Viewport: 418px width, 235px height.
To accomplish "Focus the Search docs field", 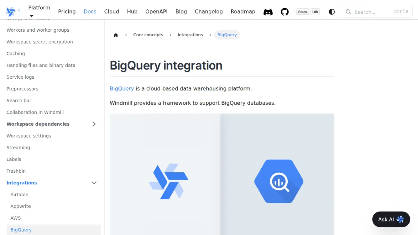I will [x=377, y=12].
